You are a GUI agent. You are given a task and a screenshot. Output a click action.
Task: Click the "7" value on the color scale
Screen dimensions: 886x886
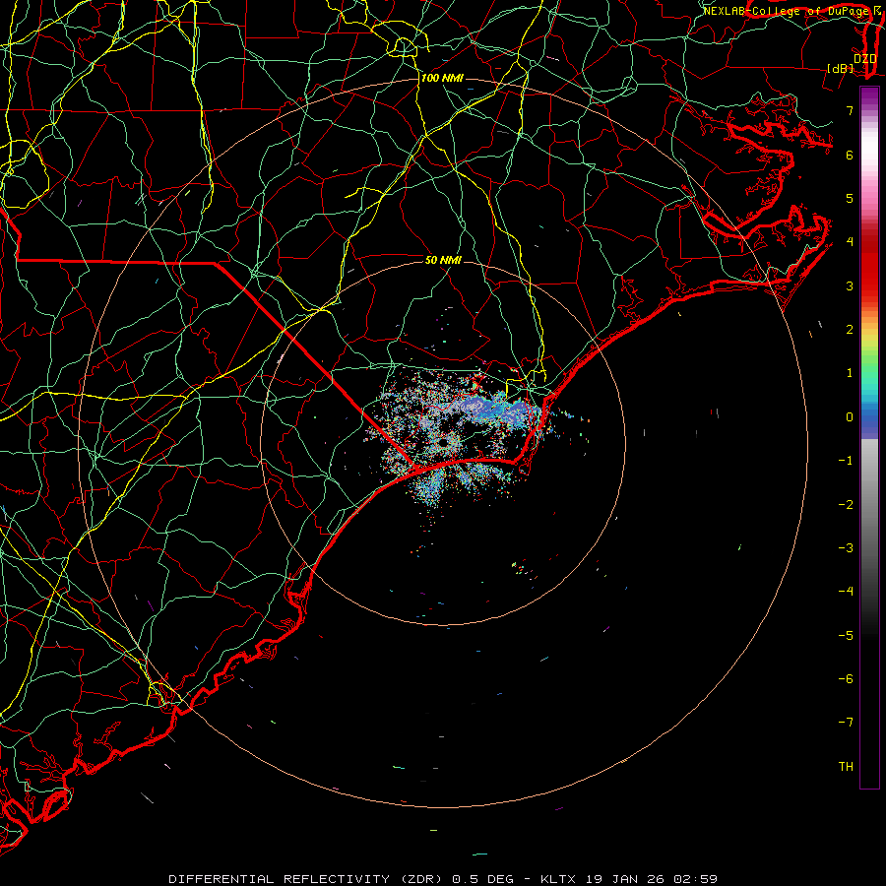tap(850, 110)
